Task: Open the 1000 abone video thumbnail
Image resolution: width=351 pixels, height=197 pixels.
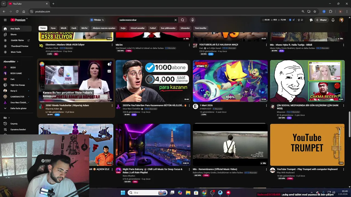Action: 153,81
